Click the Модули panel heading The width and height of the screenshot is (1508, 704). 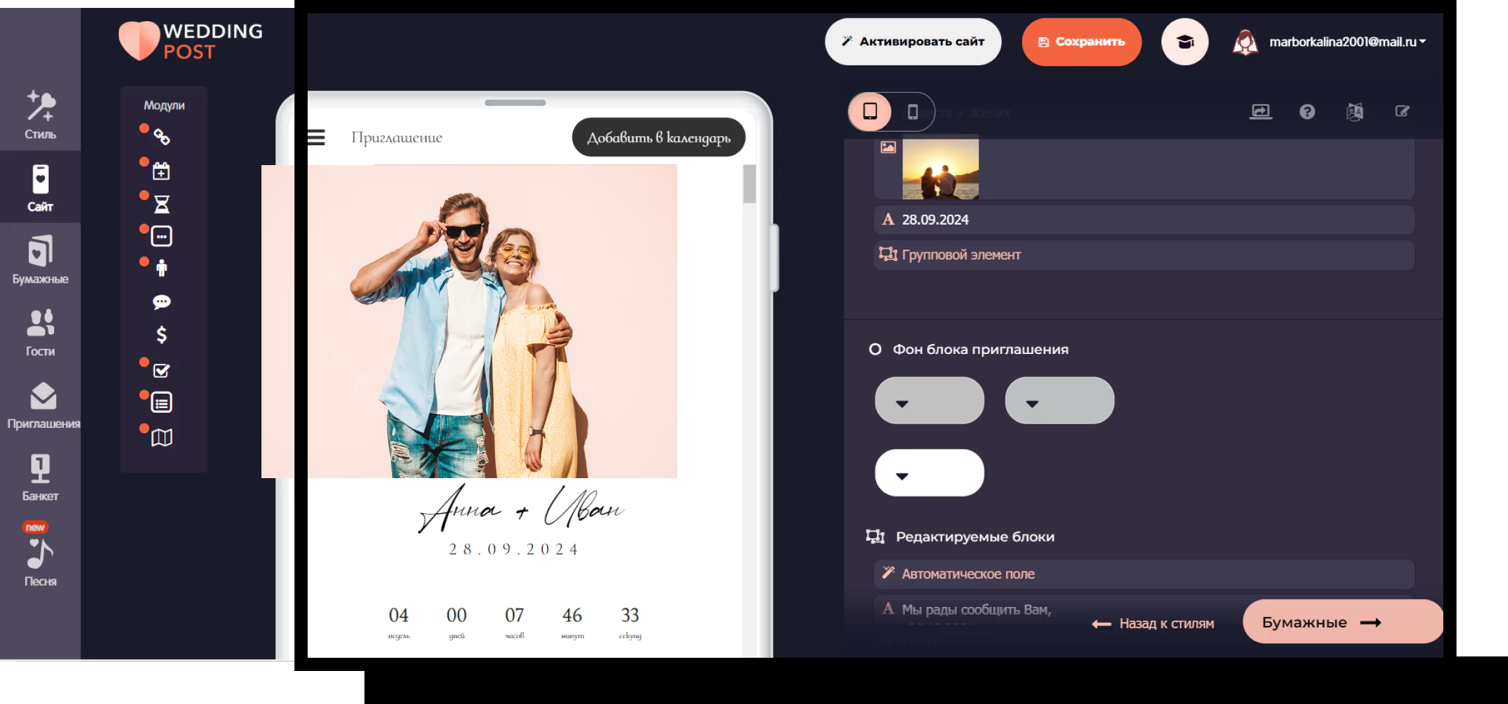click(x=164, y=106)
